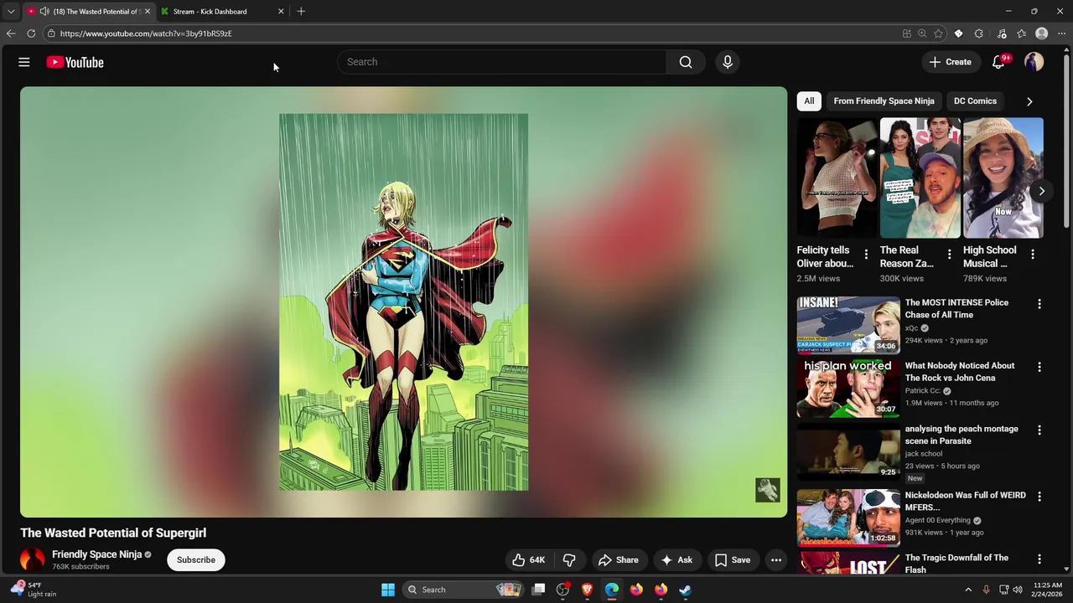Screen dimensions: 1073x603
Task: Open options for High School Musical short
Action: 1032,254
